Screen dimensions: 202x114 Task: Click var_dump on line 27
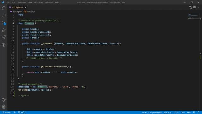[x=22, y=90]
